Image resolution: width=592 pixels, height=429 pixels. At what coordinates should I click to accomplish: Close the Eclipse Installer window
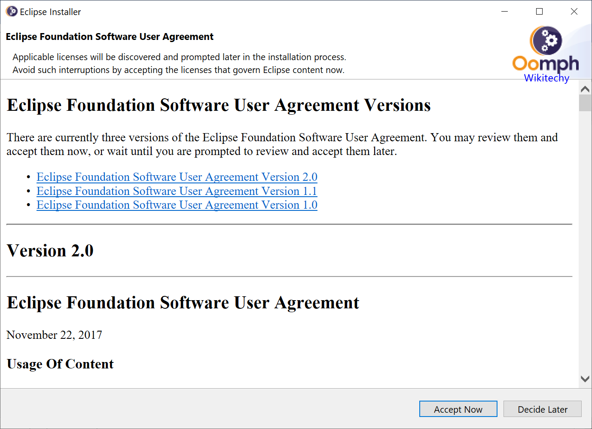tap(574, 12)
